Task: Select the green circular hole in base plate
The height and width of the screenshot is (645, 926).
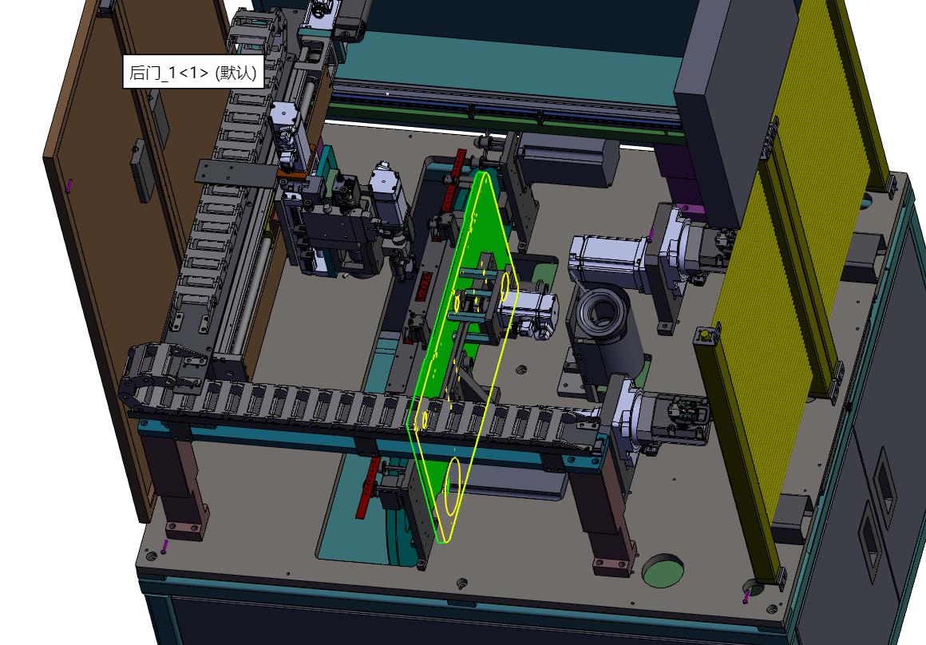Action: tap(662, 569)
